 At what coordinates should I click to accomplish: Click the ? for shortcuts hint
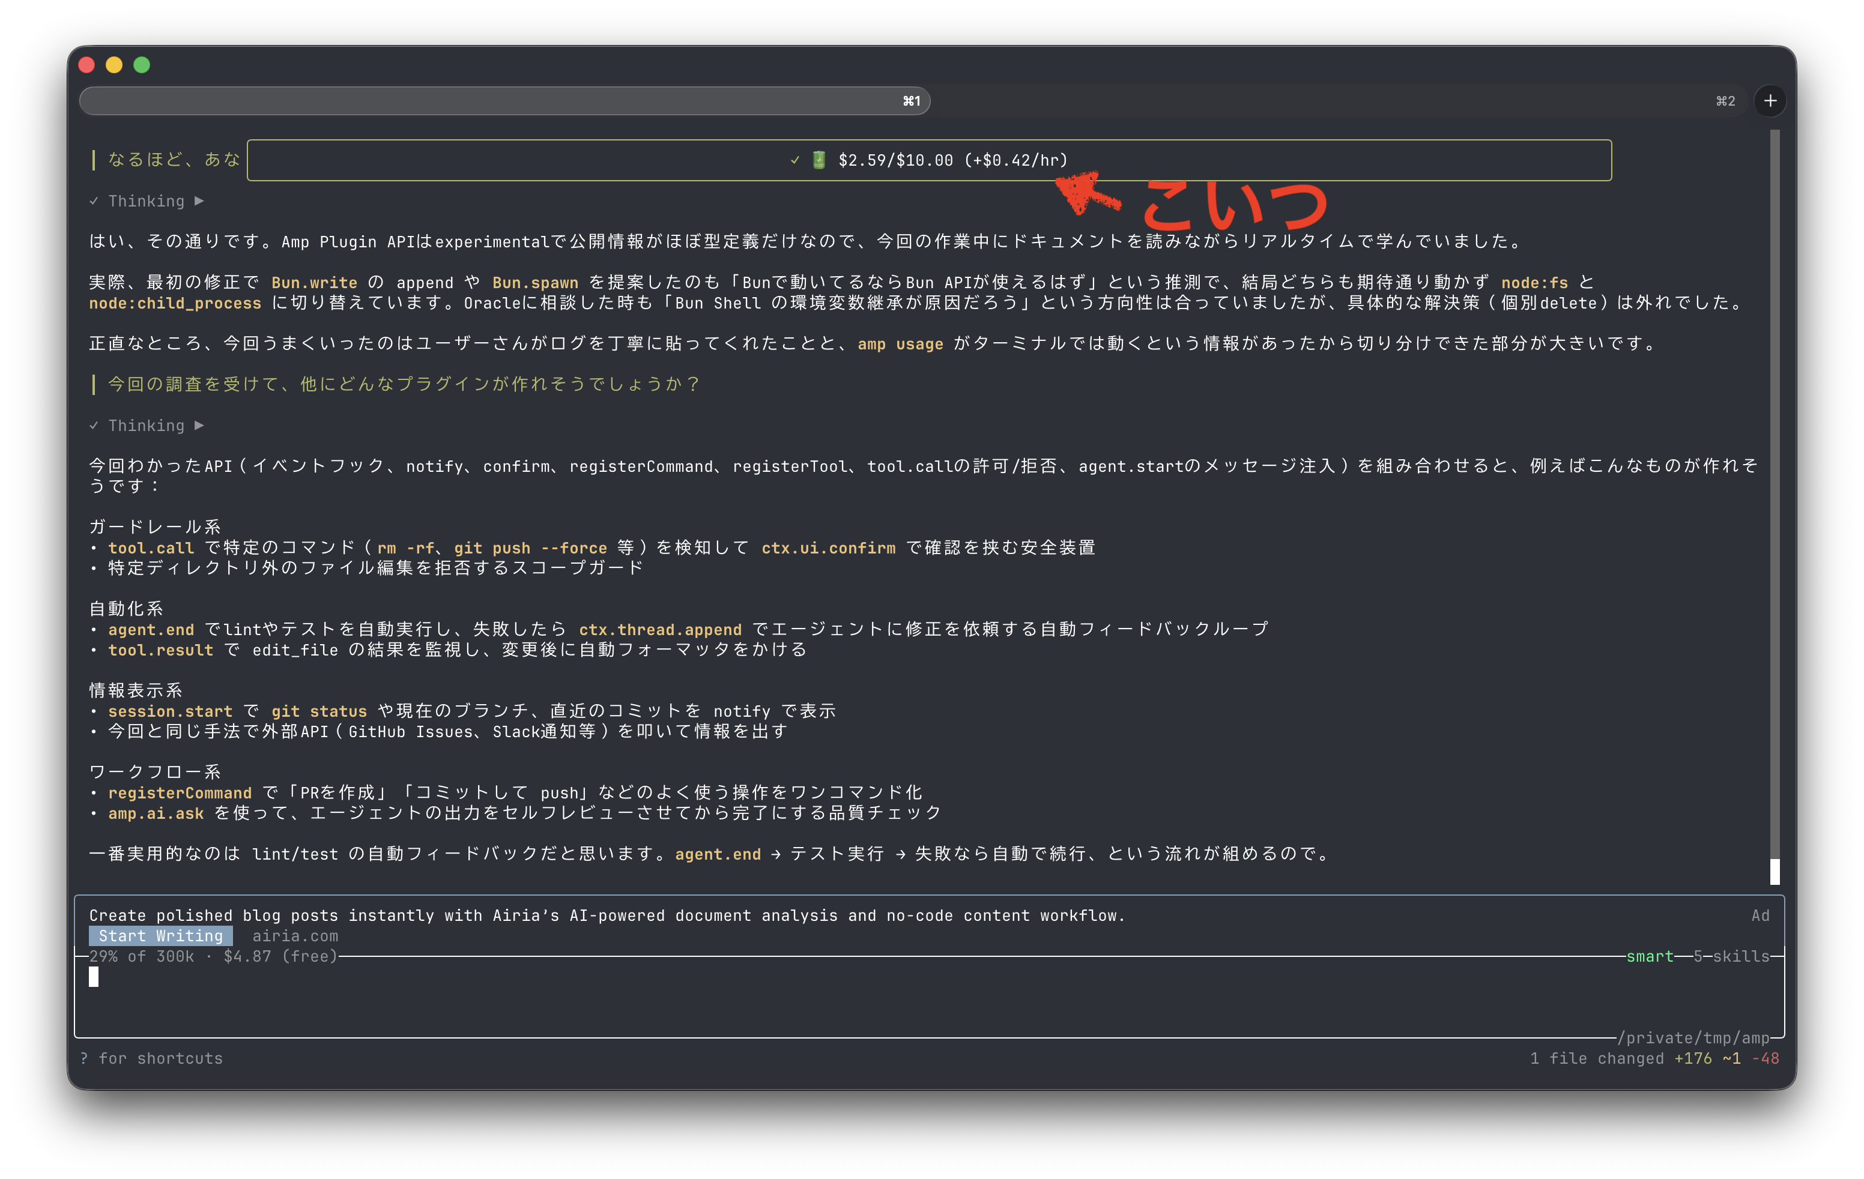click(x=152, y=1058)
